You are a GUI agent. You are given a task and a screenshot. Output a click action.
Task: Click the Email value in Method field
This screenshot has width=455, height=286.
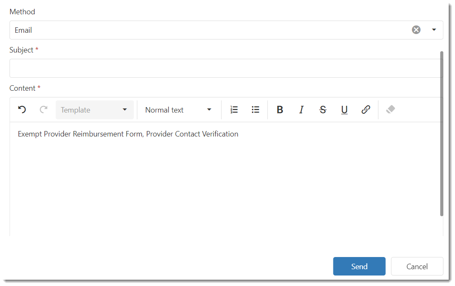(x=23, y=30)
